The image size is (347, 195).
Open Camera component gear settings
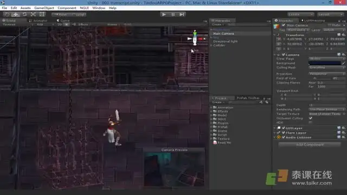pos(343,54)
